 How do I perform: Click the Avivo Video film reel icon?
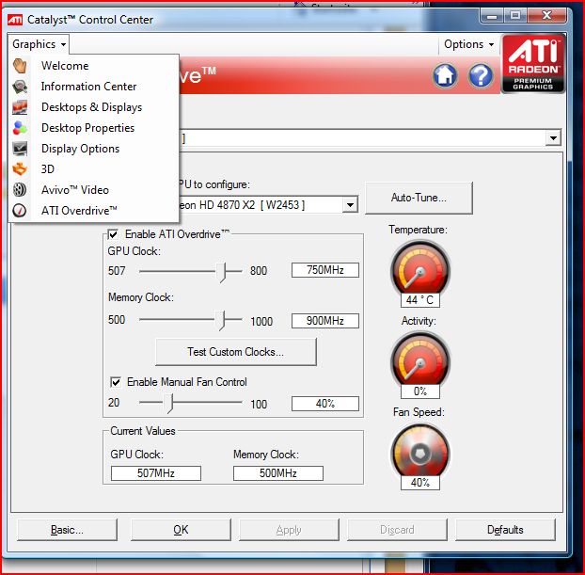click(x=20, y=190)
